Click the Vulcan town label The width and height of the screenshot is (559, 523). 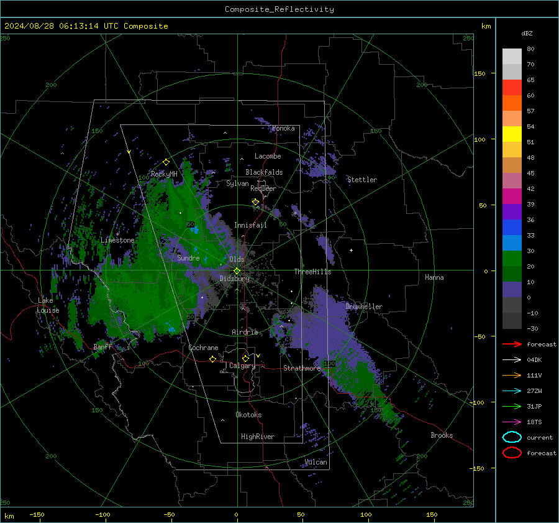[x=316, y=462]
